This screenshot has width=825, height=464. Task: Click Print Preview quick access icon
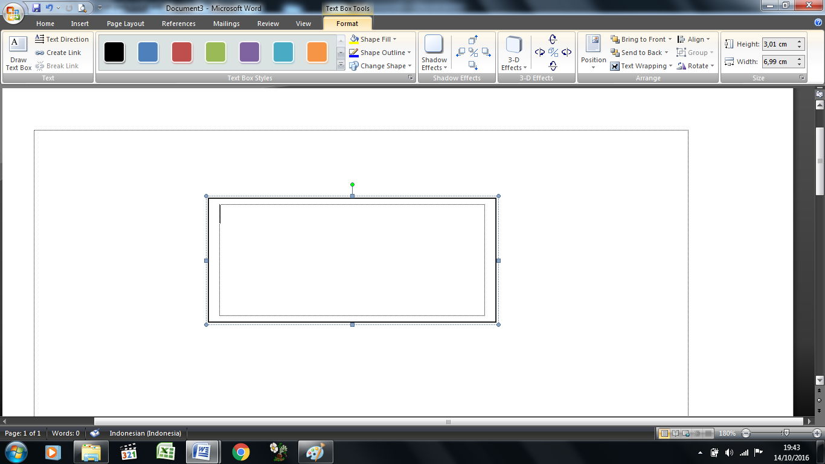tap(82, 8)
